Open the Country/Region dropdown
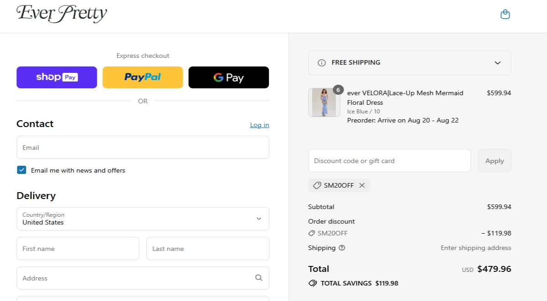This screenshot has height=301, width=547. click(x=258, y=219)
